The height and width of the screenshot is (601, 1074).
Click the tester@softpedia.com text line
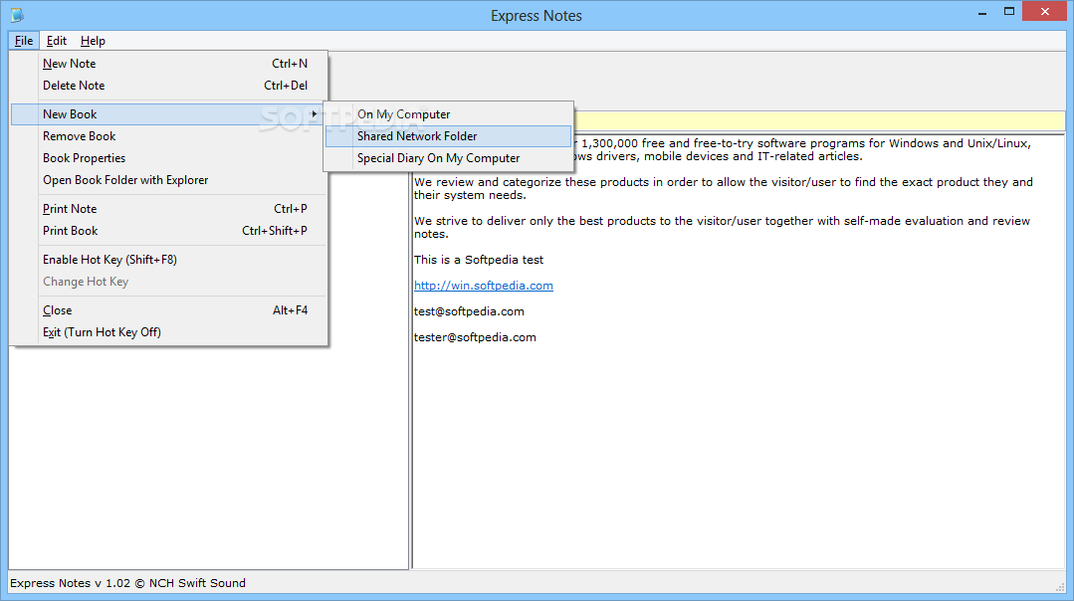[475, 337]
